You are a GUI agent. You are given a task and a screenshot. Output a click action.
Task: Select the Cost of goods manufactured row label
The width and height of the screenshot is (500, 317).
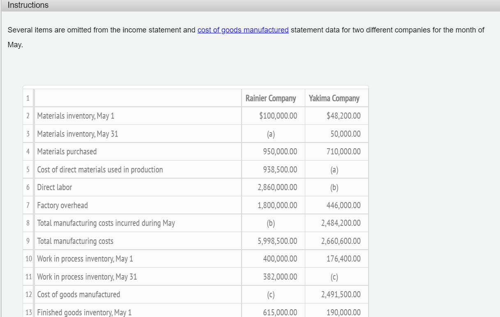pos(79,294)
